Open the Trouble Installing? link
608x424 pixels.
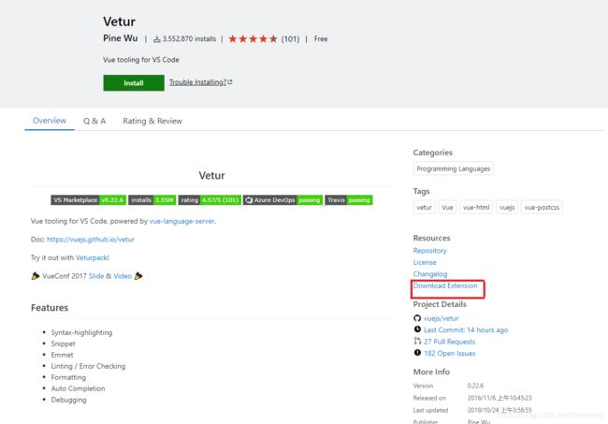(x=200, y=82)
